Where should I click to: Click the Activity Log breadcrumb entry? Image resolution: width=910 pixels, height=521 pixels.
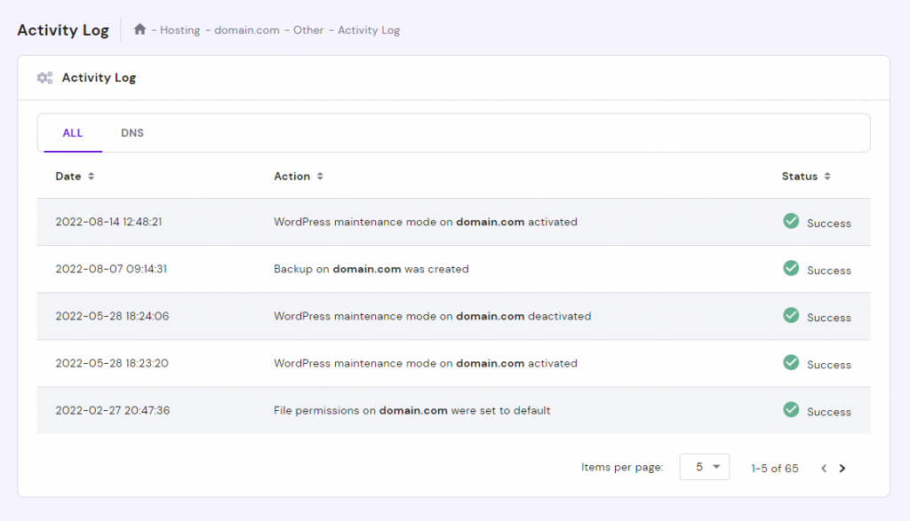point(367,29)
